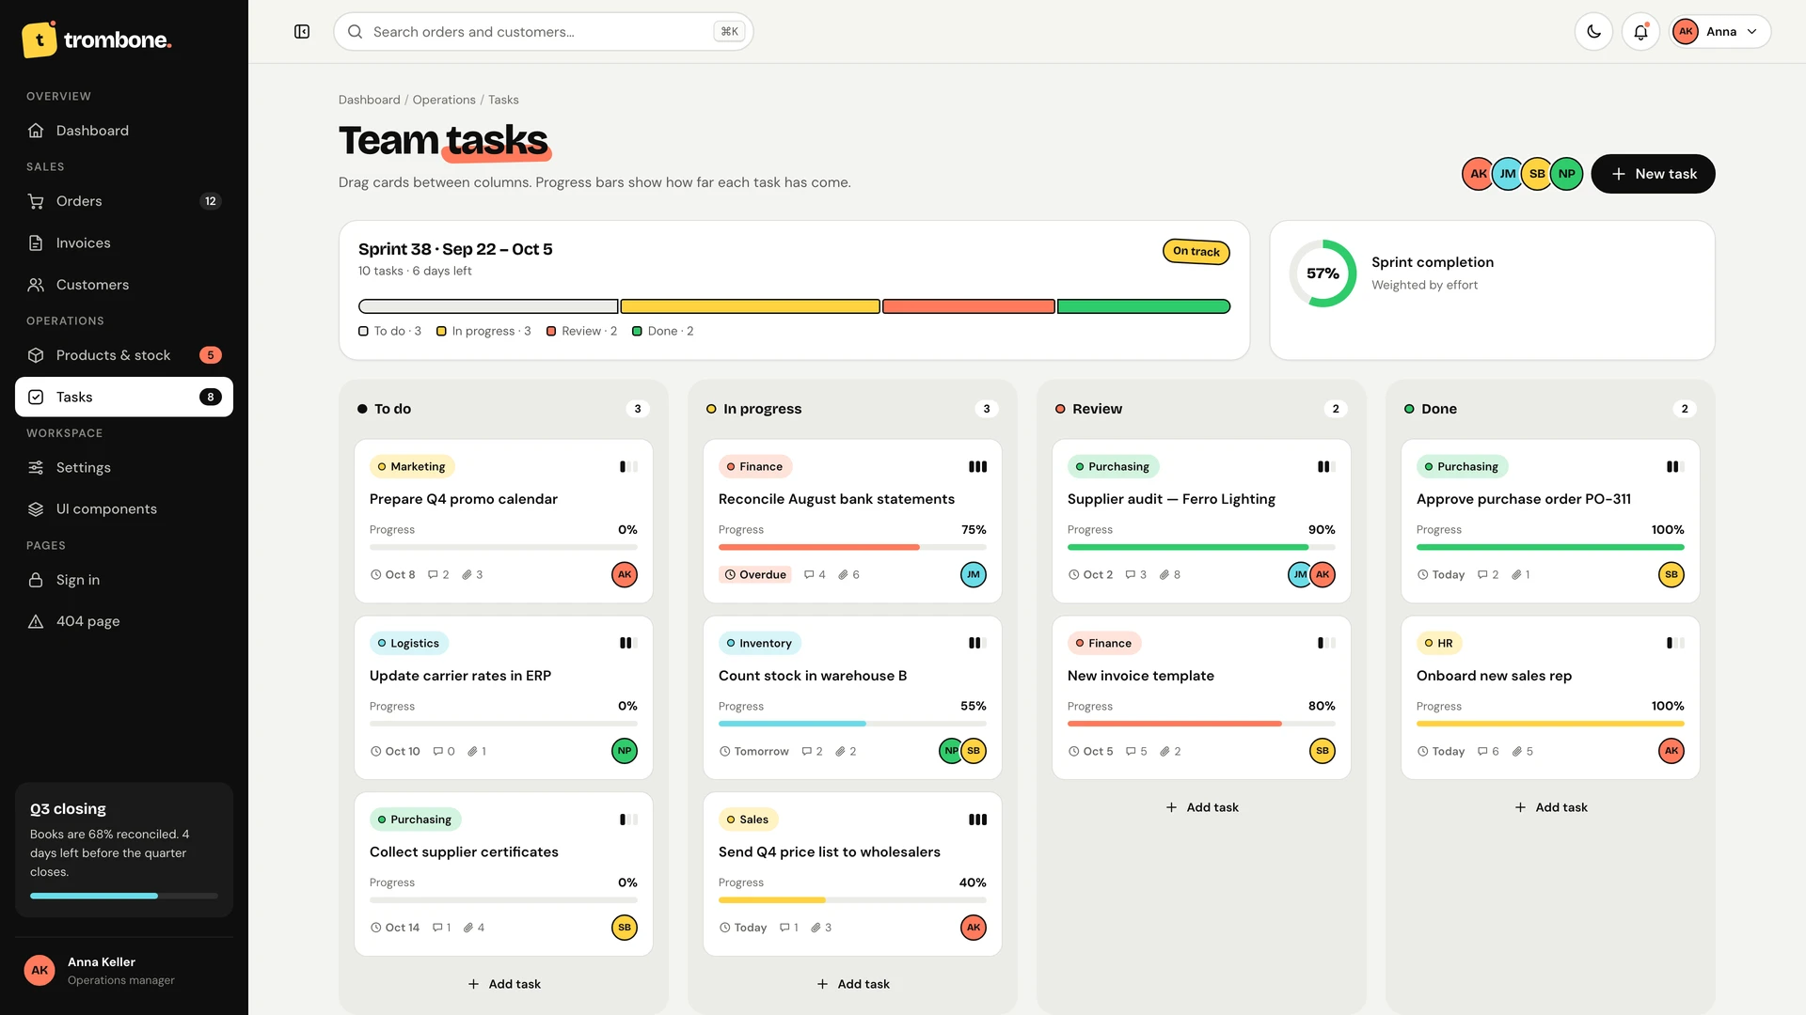Open Products & stock section
Image resolution: width=1806 pixels, height=1015 pixels.
(124, 355)
